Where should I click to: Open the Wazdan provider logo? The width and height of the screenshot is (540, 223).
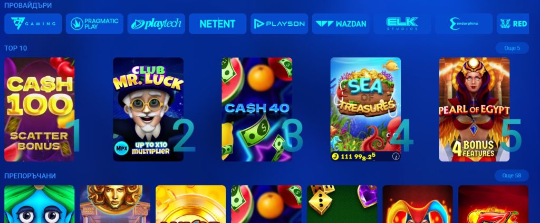pos(341,24)
